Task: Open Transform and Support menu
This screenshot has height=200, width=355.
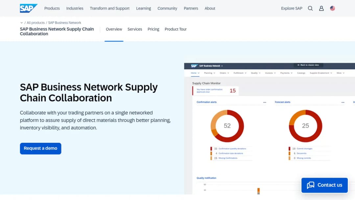Action: [109, 8]
